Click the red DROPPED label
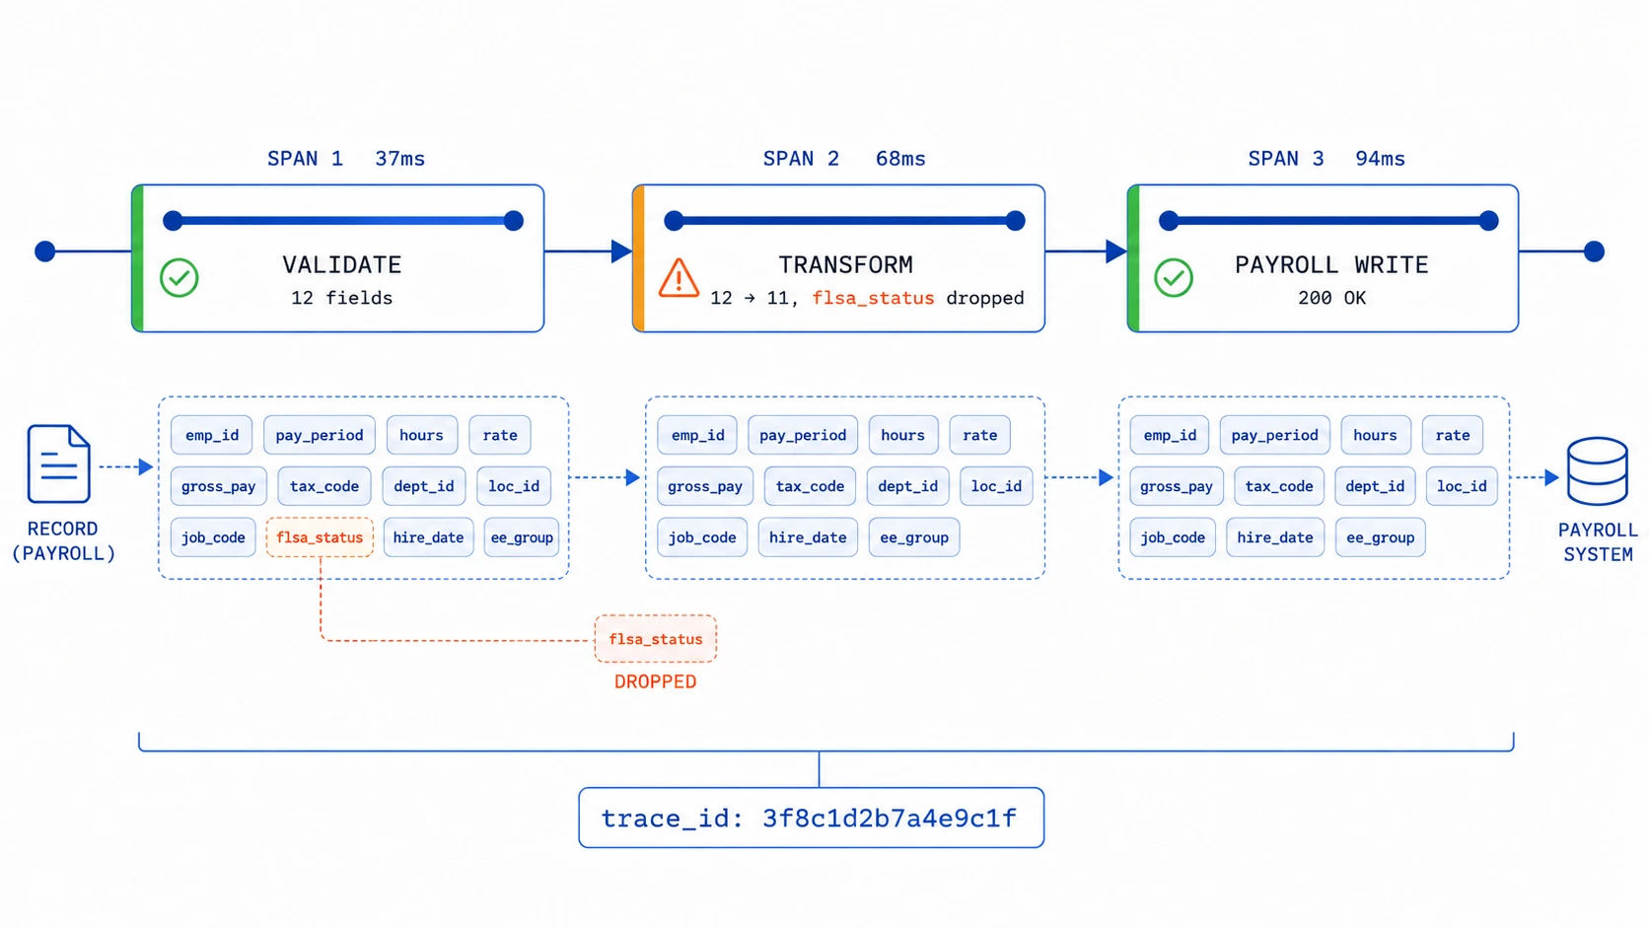Image resolution: width=1649 pixels, height=928 pixels. [x=655, y=681]
